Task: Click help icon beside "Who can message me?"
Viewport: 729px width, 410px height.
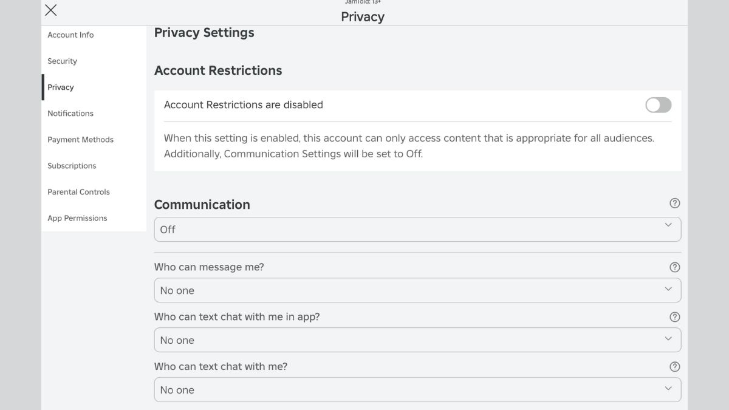Action: pos(674,267)
